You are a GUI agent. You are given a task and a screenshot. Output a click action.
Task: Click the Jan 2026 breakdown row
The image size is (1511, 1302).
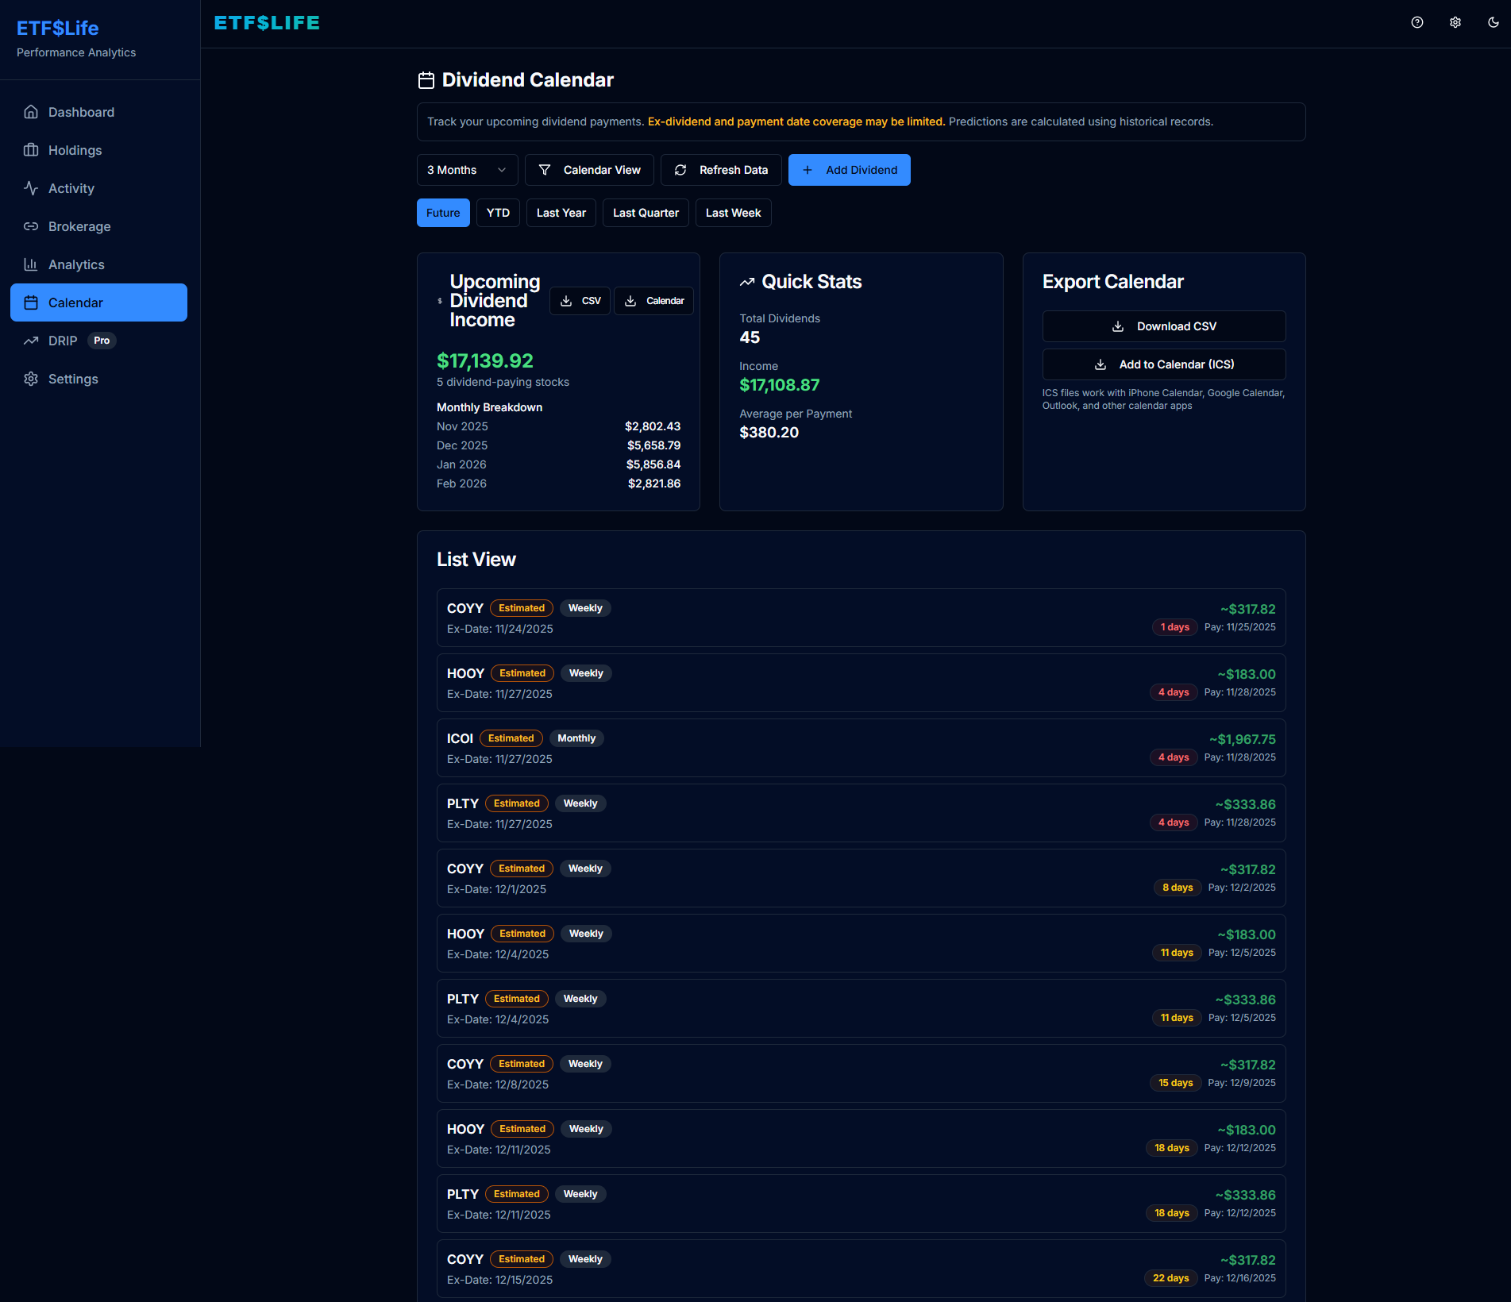click(558, 464)
